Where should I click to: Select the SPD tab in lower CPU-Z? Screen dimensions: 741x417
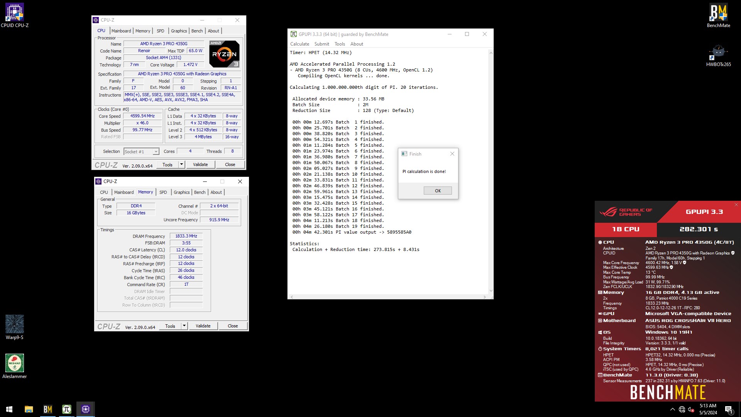point(163,192)
